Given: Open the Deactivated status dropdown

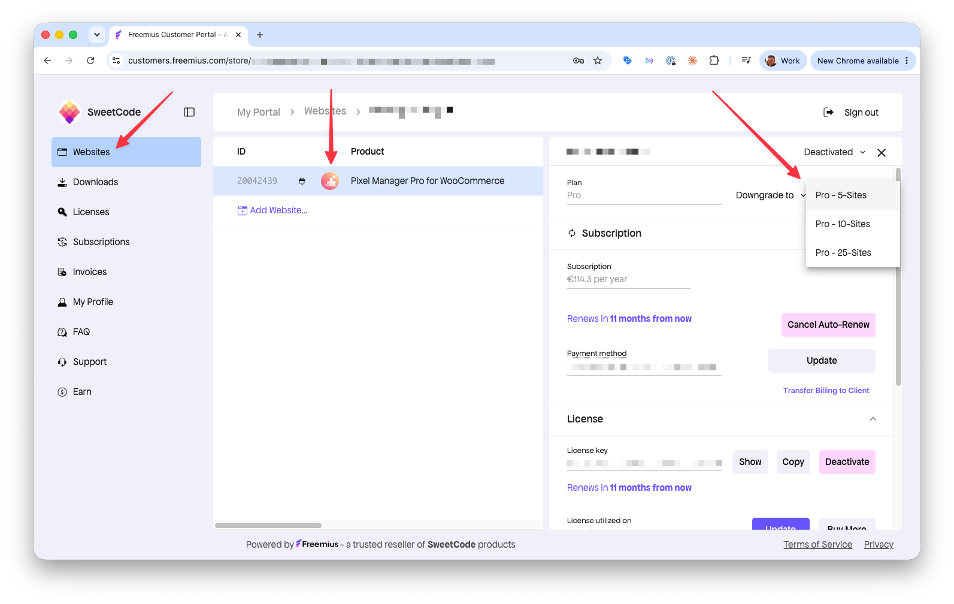Looking at the screenshot, I should tap(834, 152).
